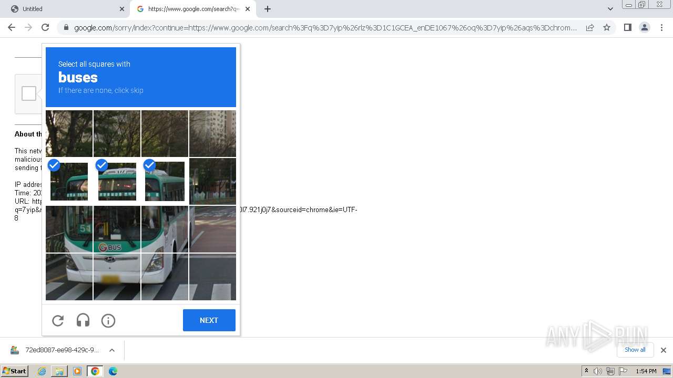This screenshot has height=378, width=673.
Task: Close the downloads bar
Action: 664,350
